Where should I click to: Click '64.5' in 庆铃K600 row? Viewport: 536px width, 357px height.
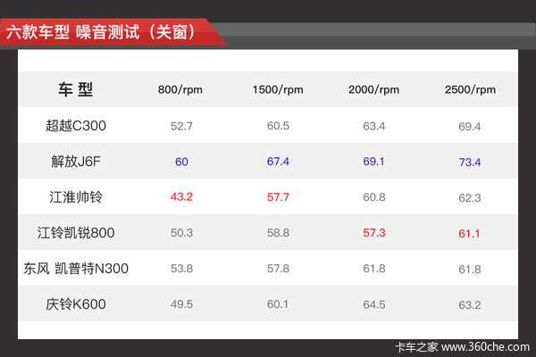374,304
